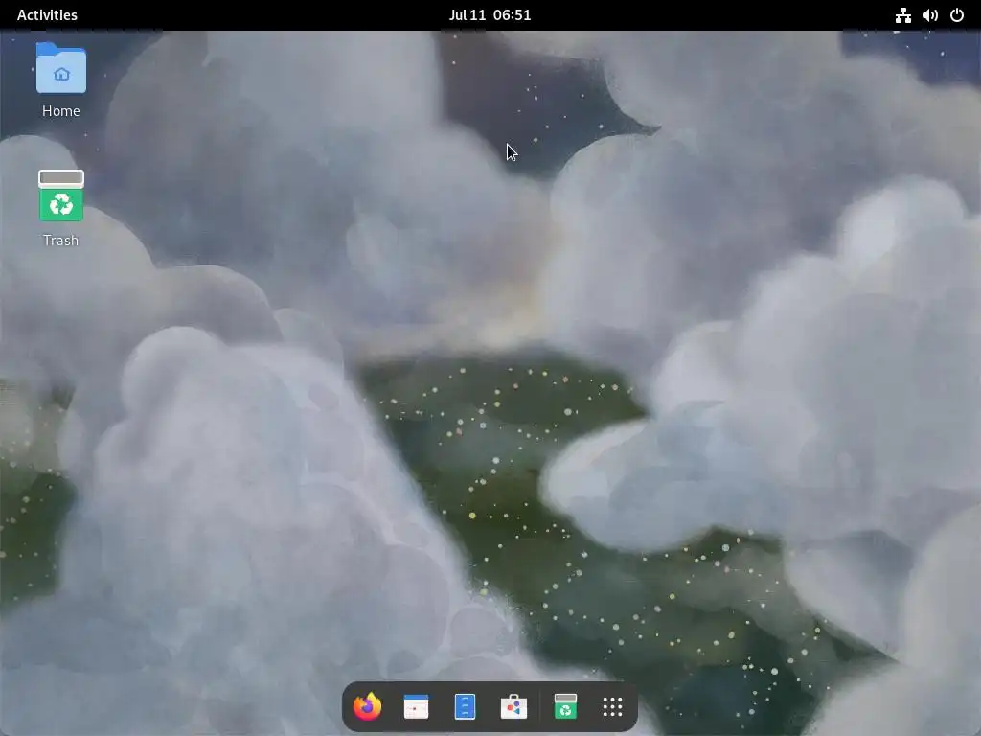Open the Calendar app in dock
This screenshot has width=981, height=736.
coord(416,706)
